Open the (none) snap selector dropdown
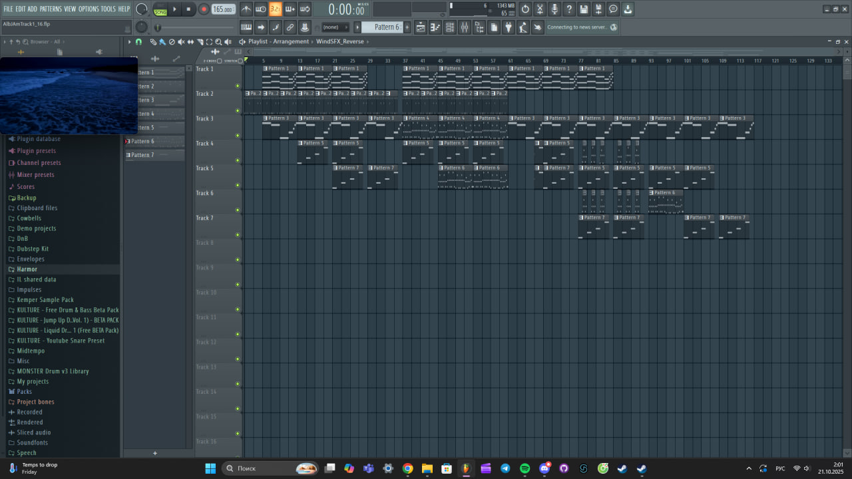Screen dimensions: 852x479 (x=334, y=27)
